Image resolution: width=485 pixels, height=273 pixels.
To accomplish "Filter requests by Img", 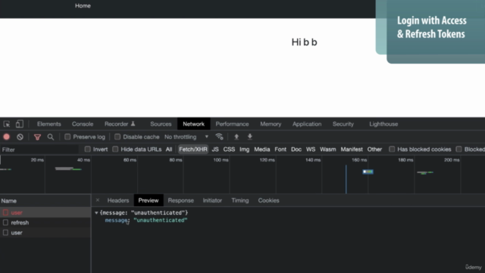I will click(x=244, y=149).
